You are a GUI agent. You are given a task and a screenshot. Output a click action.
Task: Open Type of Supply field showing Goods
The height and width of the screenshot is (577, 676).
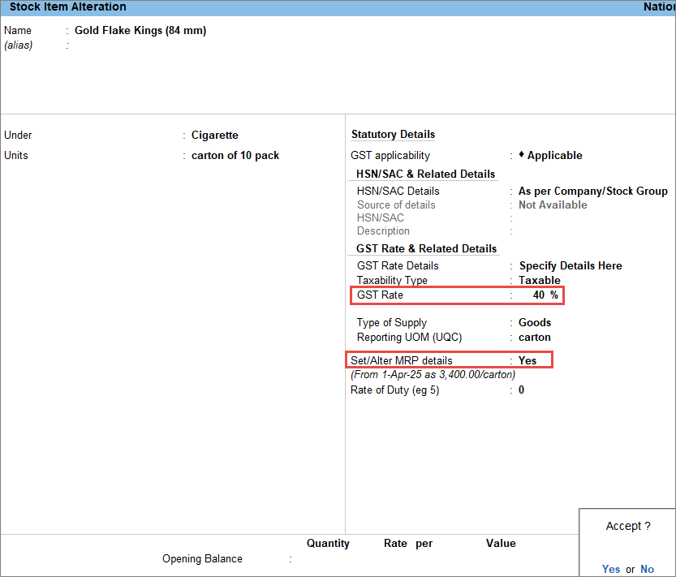click(x=535, y=323)
